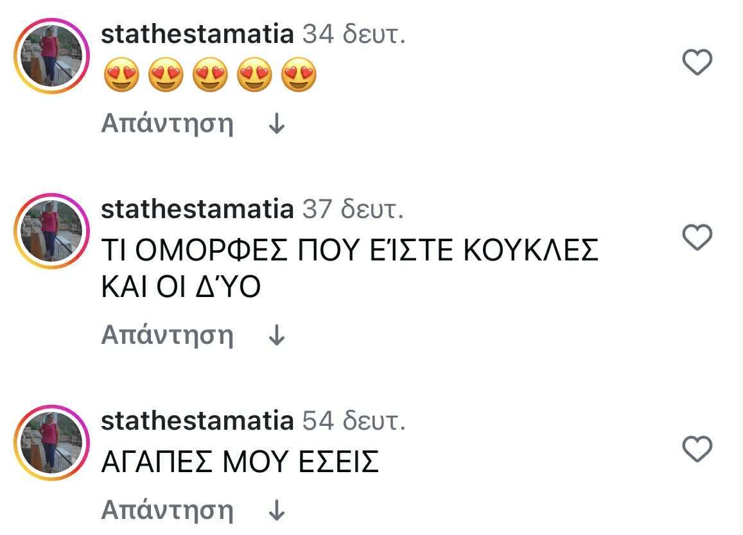The image size is (743, 535).
Task: Reply to the 'ΚΟΥΚΛΕΣ ΚΑΙ ΟΙ ΔΎΟ' comment
Action: [x=167, y=335]
